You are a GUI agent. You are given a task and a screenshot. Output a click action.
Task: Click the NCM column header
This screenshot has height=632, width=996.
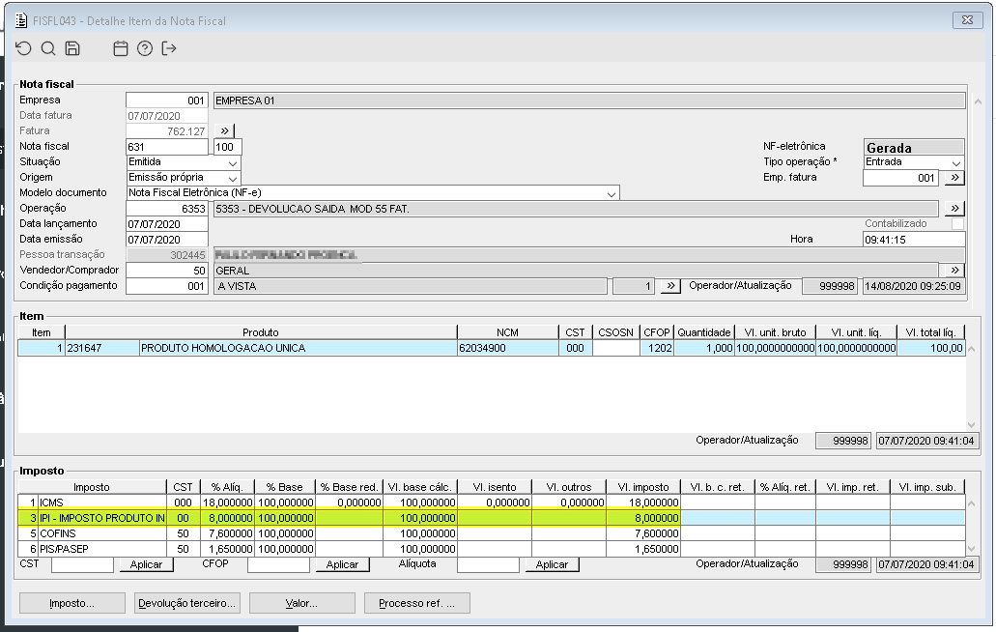507,332
